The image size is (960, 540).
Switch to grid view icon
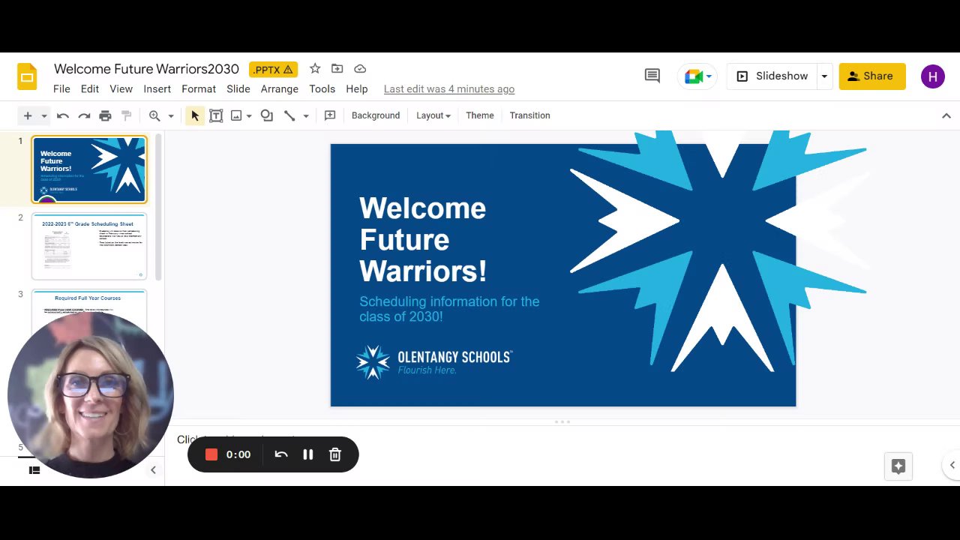click(34, 470)
